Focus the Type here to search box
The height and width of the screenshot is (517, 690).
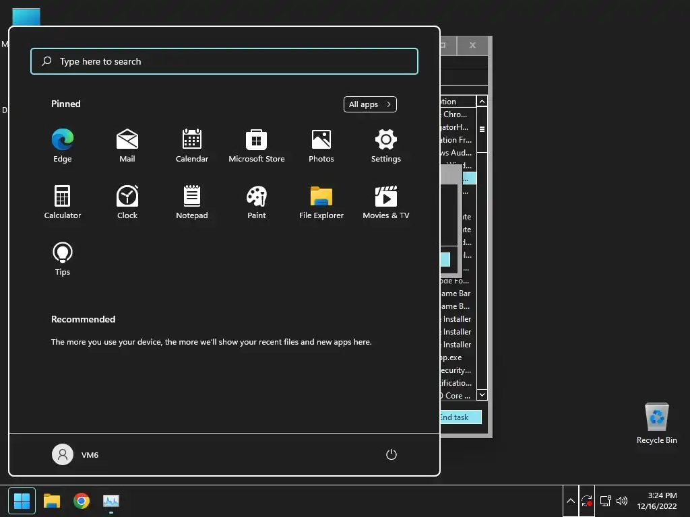pos(224,61)
